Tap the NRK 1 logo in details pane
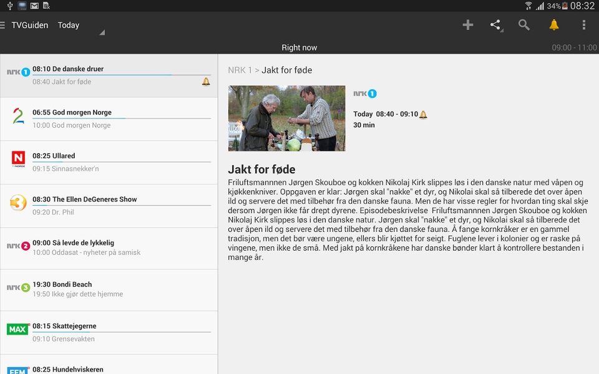The image size is (599, 374). (x=365, y=93)
